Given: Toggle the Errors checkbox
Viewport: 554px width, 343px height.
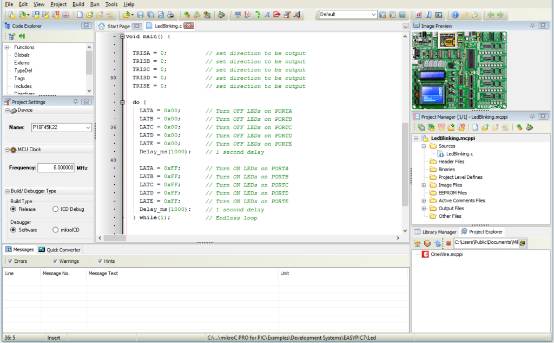Looking at the screenshot, I should click(x=10, y=261).
